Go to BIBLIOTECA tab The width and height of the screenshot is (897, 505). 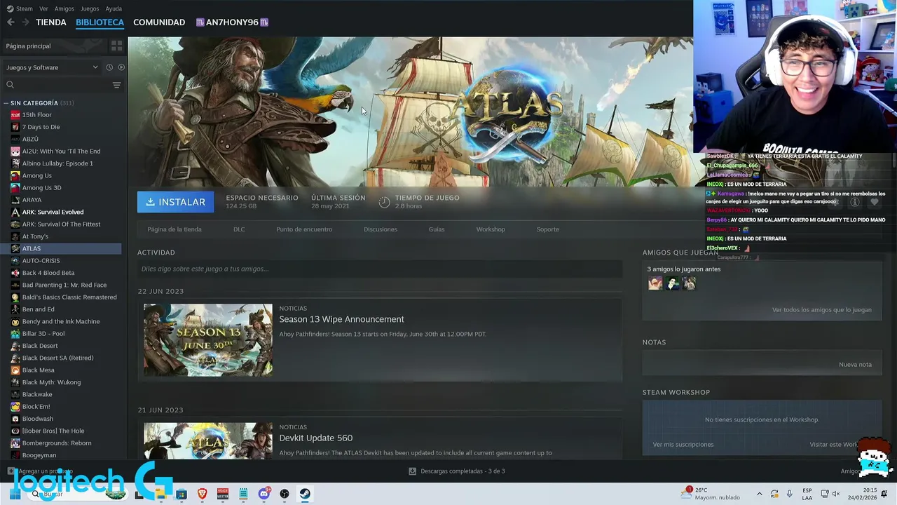click(100, 22)
